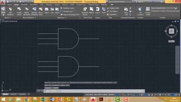Image resolution: width=181 pixels, height=102 pixels.
Task: Toggle Snap to Underlays ON
Action: [x=70, y=14]
